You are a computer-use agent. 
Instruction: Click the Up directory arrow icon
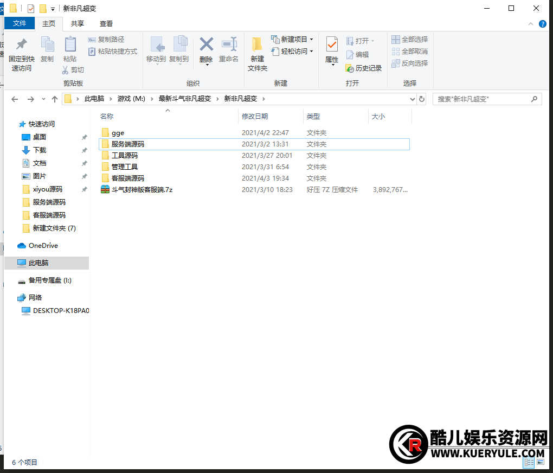55,99
